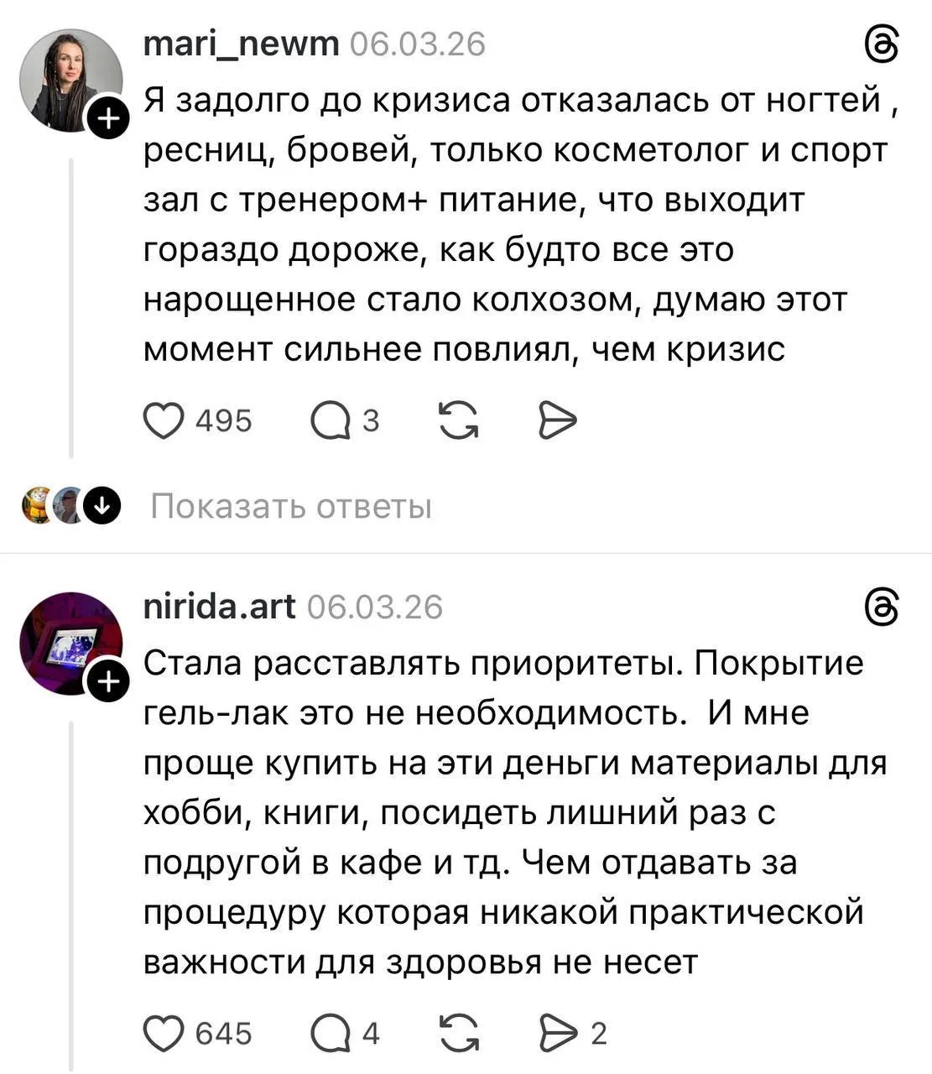The image size is (932, 1074).
Task: Click small reply avatars below first post
Action: [52, 507]
